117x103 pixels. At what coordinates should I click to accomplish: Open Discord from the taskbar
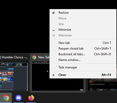[19, 98]
